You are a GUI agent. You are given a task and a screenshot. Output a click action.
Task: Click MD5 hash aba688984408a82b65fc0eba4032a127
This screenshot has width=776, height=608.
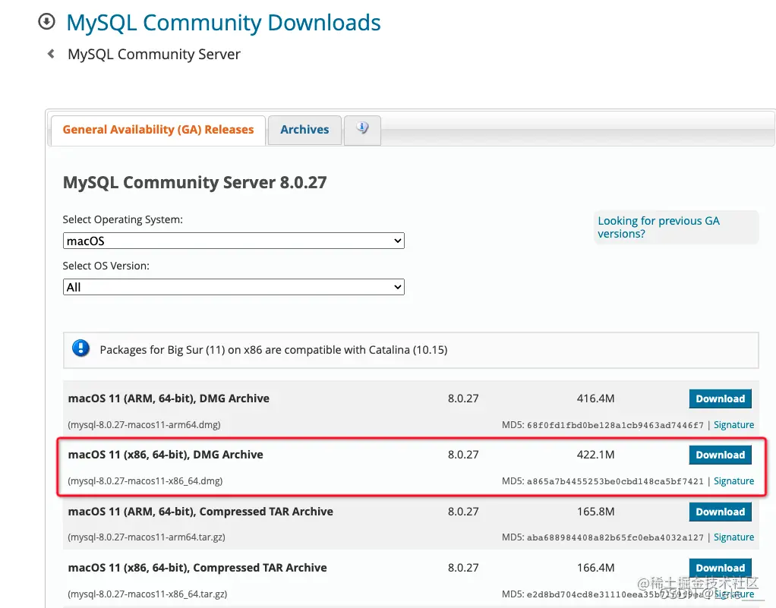[x=615, y=537]
